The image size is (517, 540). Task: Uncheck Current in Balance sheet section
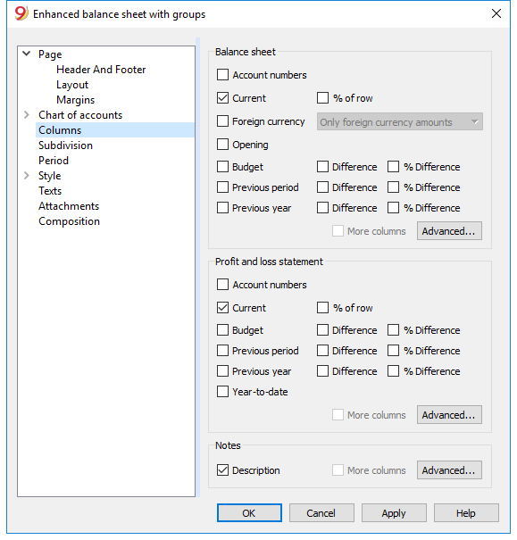223,98
